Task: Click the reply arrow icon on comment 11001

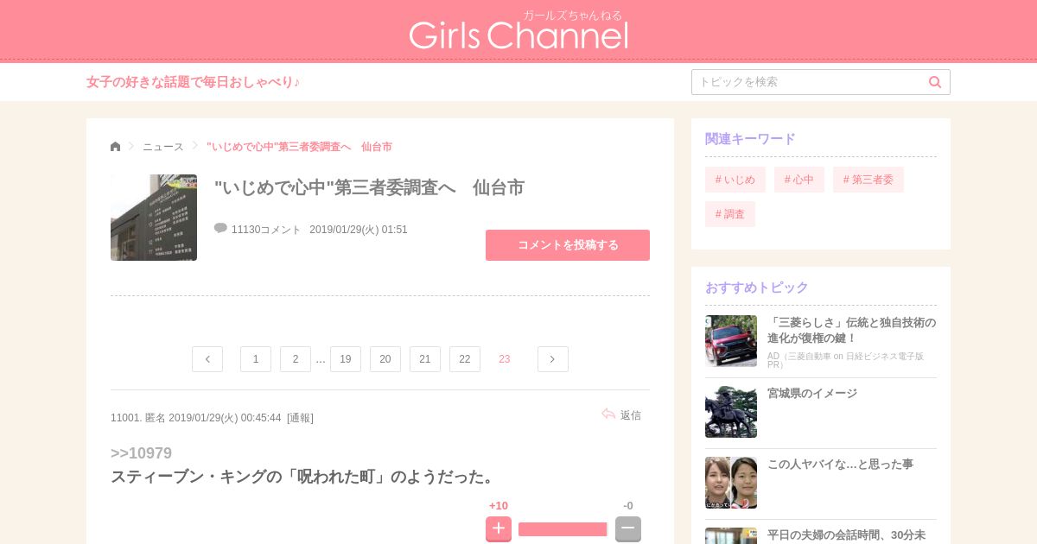Action: 608,414
